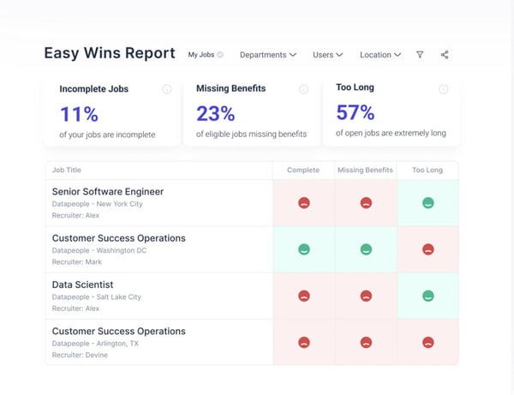
Task: Click the share icon in header
Action: pyautogui.click(x=445, y=55)
